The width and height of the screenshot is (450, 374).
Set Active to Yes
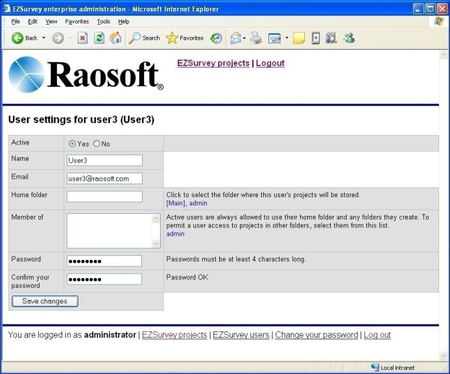(73, 144)
